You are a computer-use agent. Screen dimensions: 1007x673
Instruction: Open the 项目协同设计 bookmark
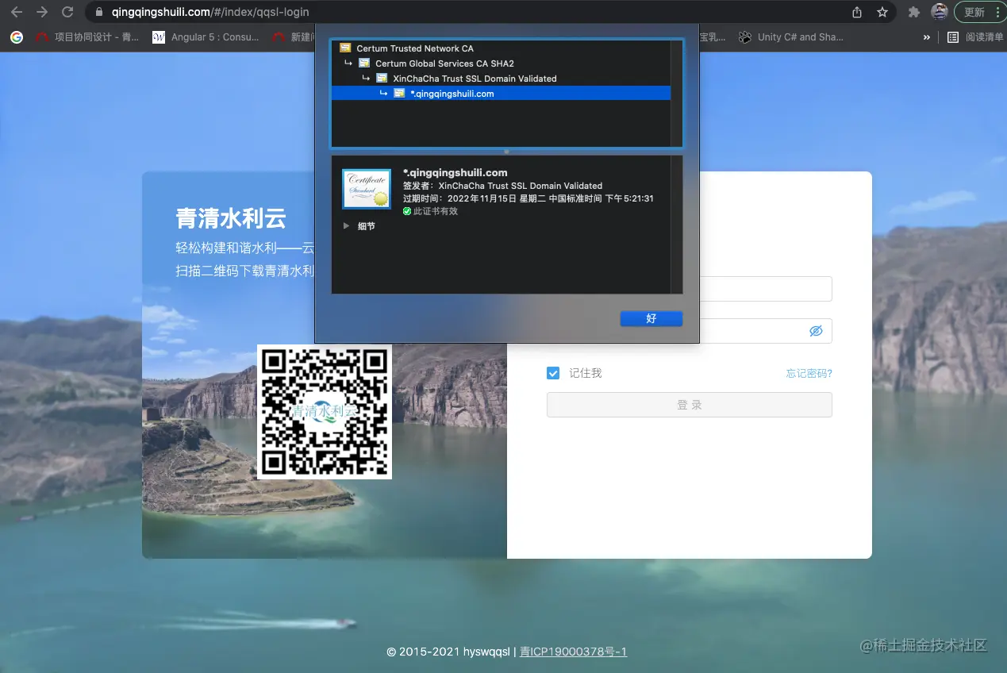click(x=86, y=37)
